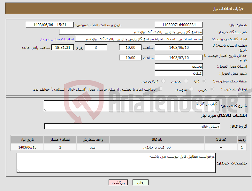252x191 pixels.
Task: Select the کالا radio button
Action: point(204,81)
